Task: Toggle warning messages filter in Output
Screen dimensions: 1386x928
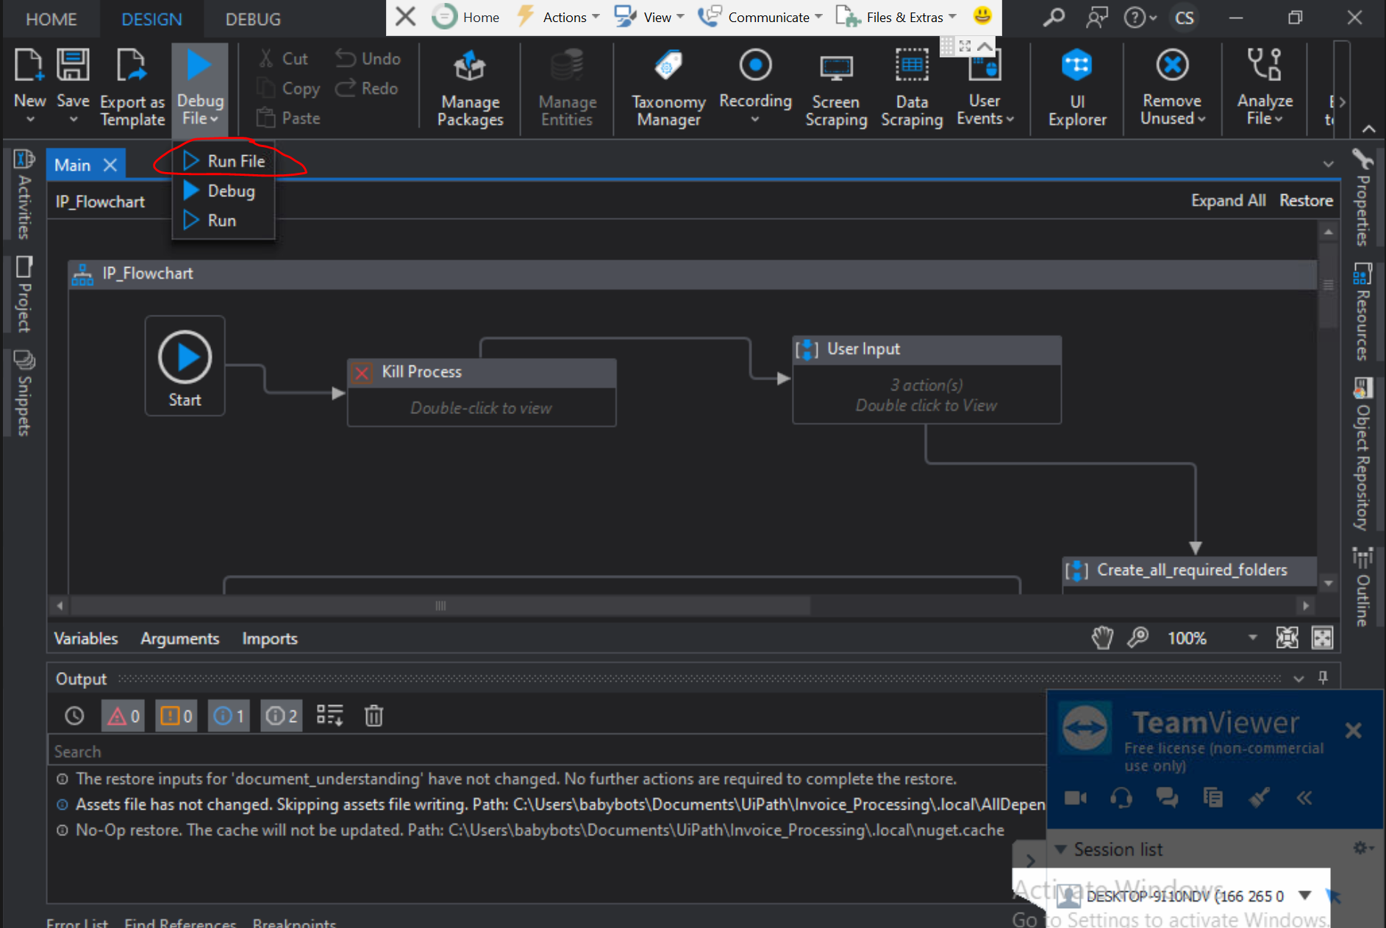Action: [176, 715]
